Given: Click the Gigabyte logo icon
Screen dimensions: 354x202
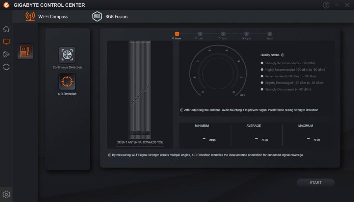Looking at the screenshot, I should (x=6, y=5).
